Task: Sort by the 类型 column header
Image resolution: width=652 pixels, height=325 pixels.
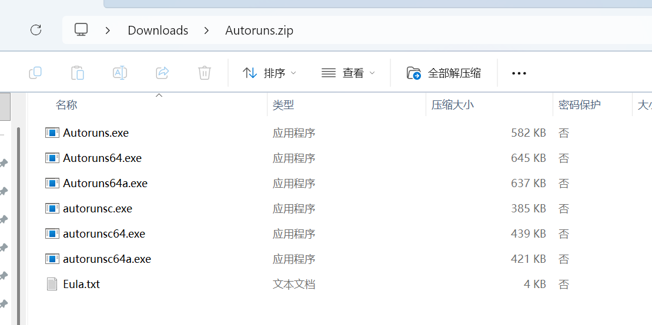Action: click(283, 105)
